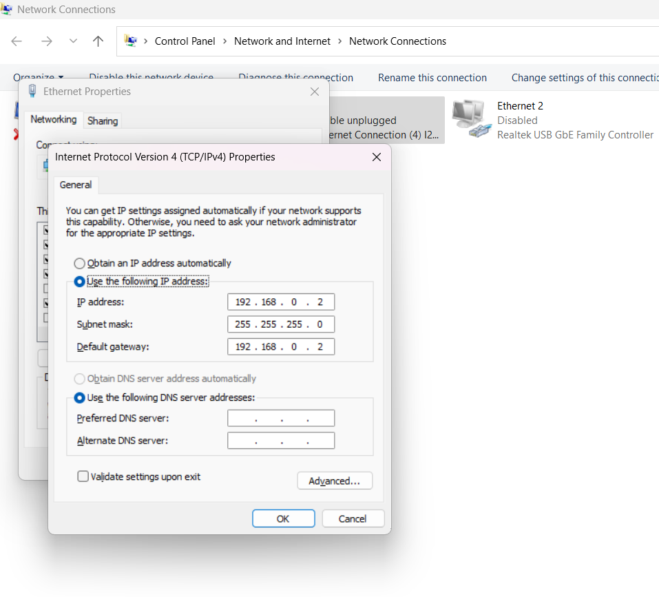Screen dimensions: 659x597
Task: Open the Organize dropdown menu
Action: [x=39, y=77]
